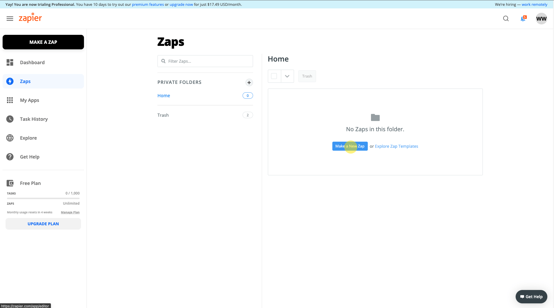554x308 pixels.
Task: Click the Task History clock icon
Action: 10,119
